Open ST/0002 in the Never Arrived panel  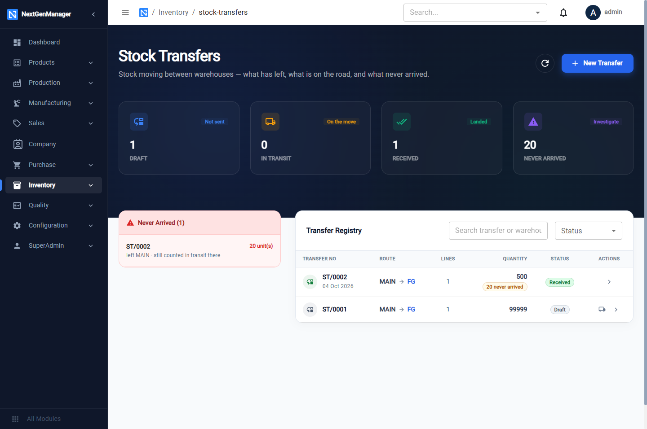199,250
